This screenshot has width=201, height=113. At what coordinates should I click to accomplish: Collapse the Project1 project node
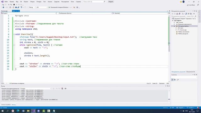click(x=173, y=20)
